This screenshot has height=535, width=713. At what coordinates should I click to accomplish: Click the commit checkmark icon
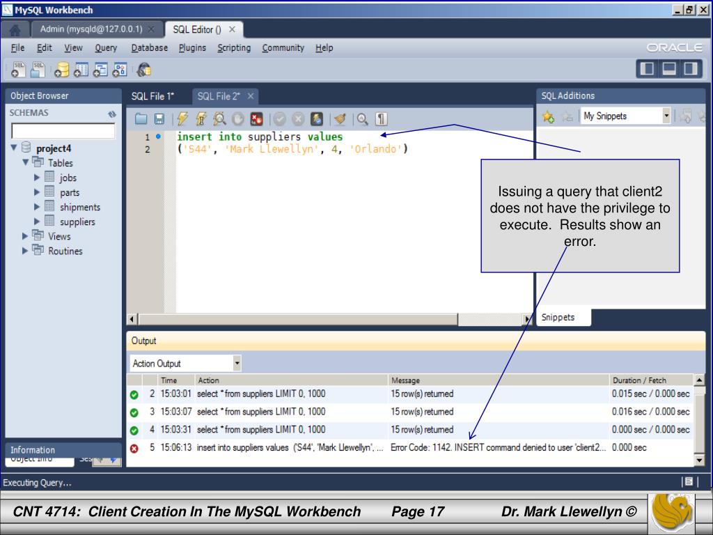pos(280,119)
